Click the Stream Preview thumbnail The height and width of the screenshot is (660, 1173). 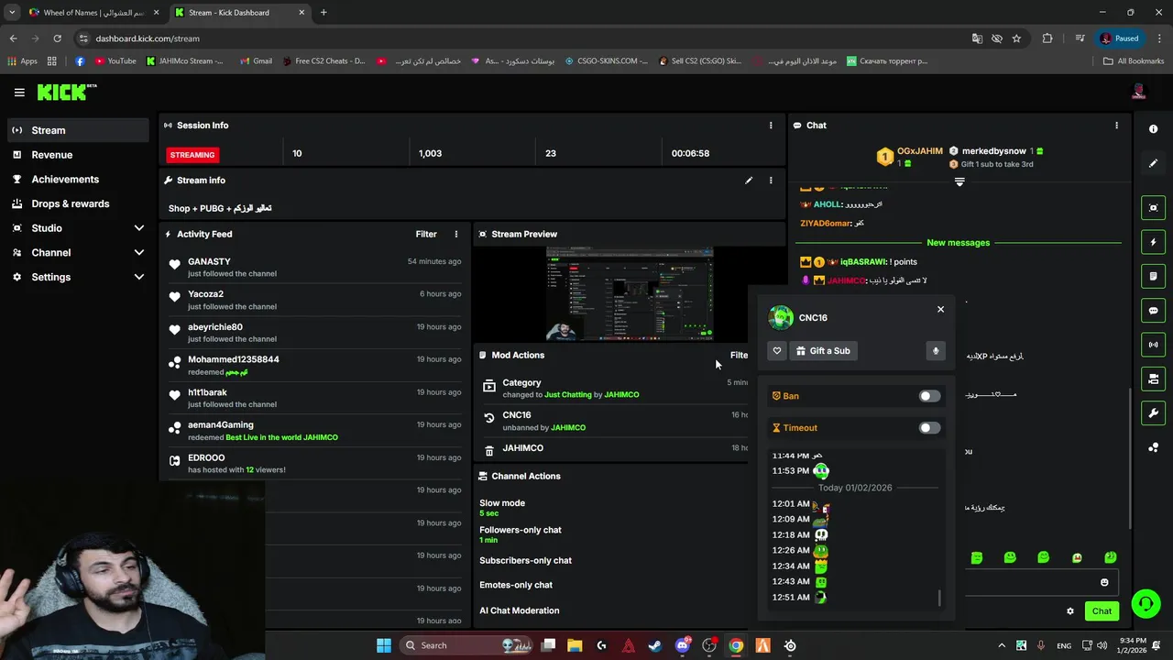pyautogui.click(x=630, y=293)
